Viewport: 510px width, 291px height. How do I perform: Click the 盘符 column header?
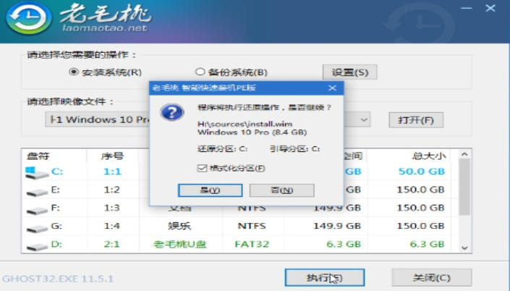[x=38, y=156]
